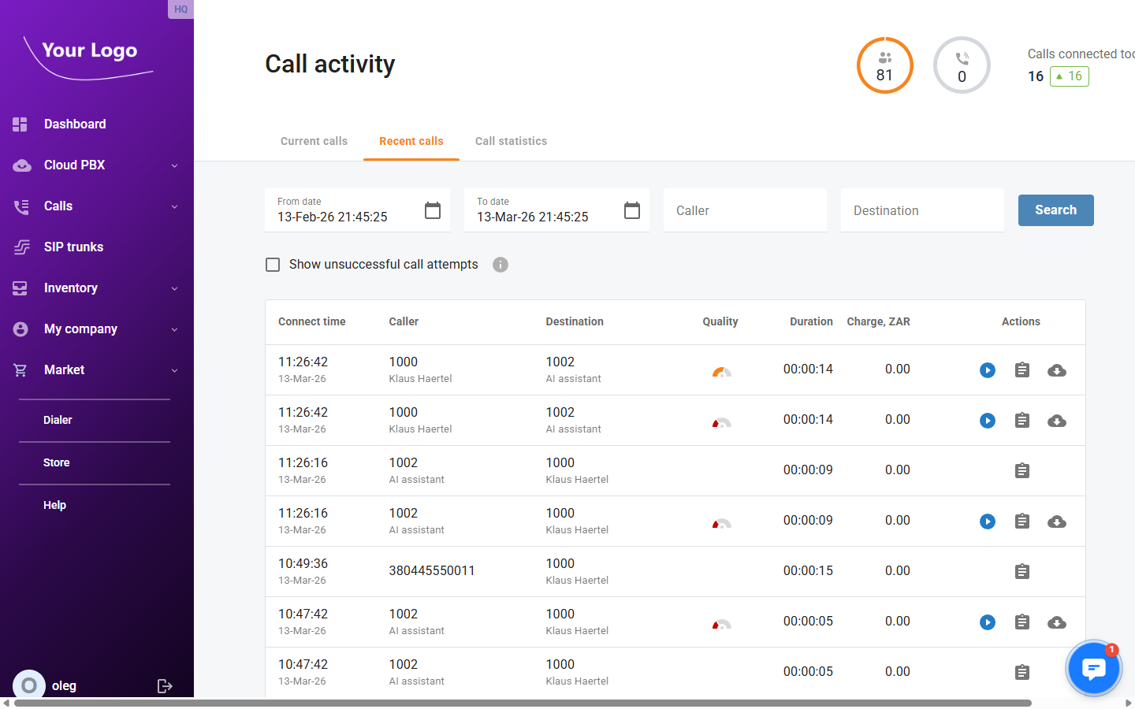Log out using the sidebar exit icon
The height and width of the screenshot is (709, 1135).
(x=165, y=685)
